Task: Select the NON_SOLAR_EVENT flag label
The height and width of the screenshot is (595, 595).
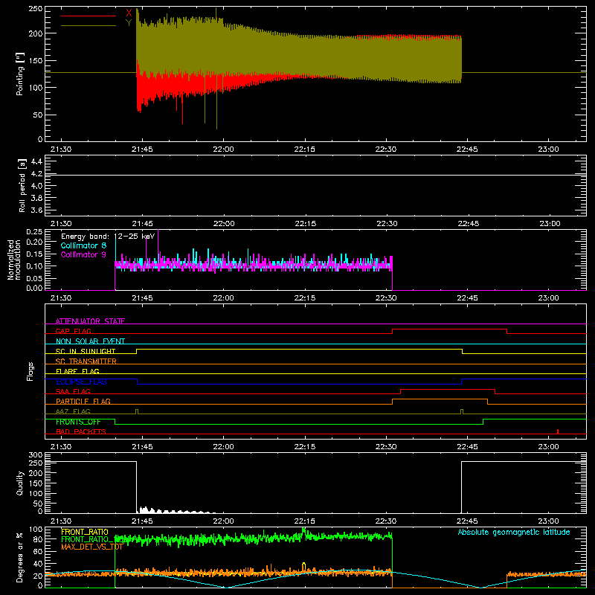Action: click(90, 341)
